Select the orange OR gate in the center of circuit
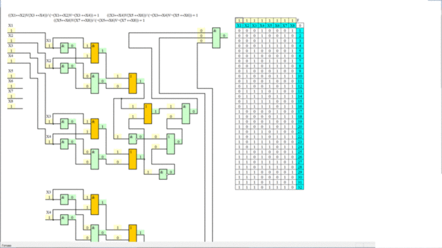 (148, 114)
